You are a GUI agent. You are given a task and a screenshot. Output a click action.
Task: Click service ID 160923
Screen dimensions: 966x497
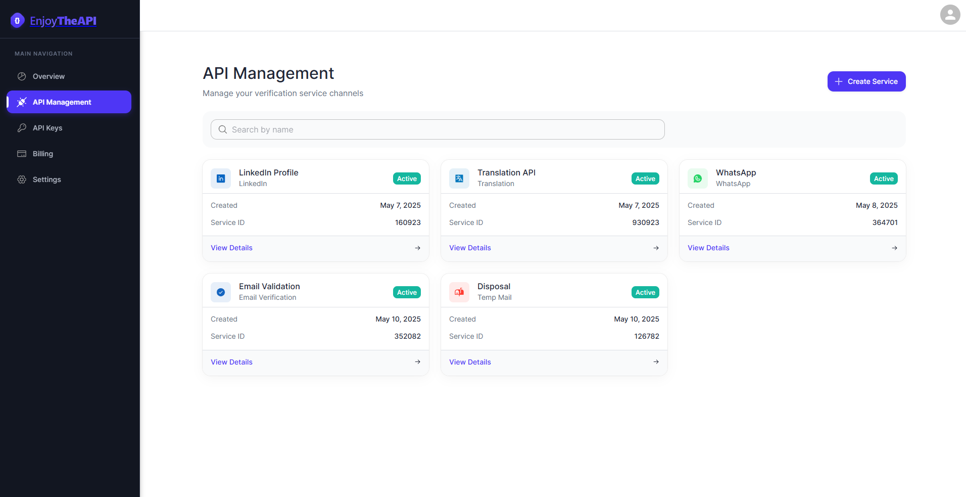(408, 222)
